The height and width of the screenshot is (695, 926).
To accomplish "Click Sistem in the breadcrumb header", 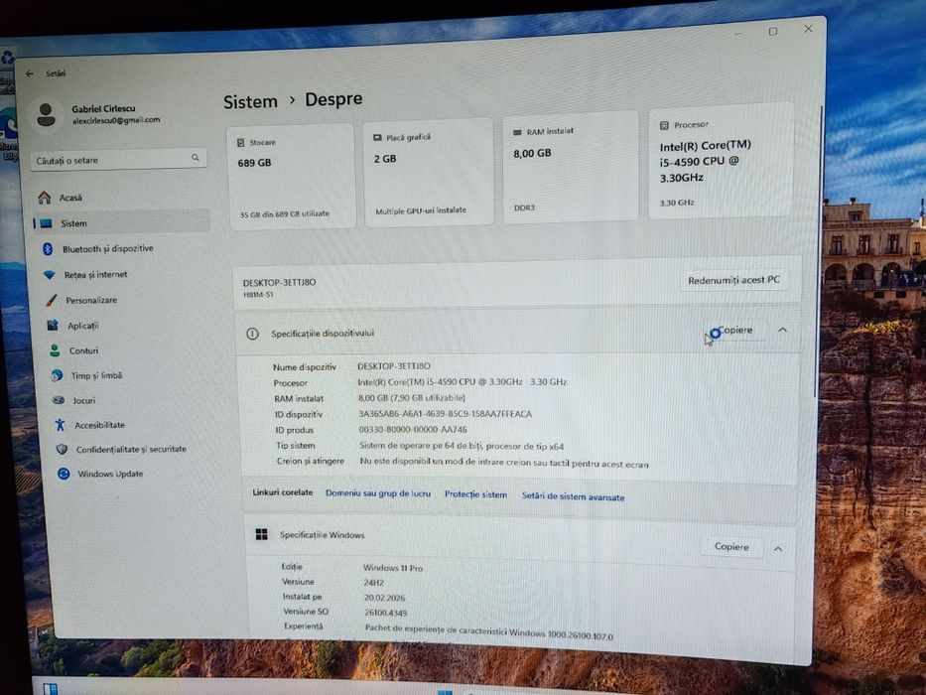I will [x=250, y=101].
